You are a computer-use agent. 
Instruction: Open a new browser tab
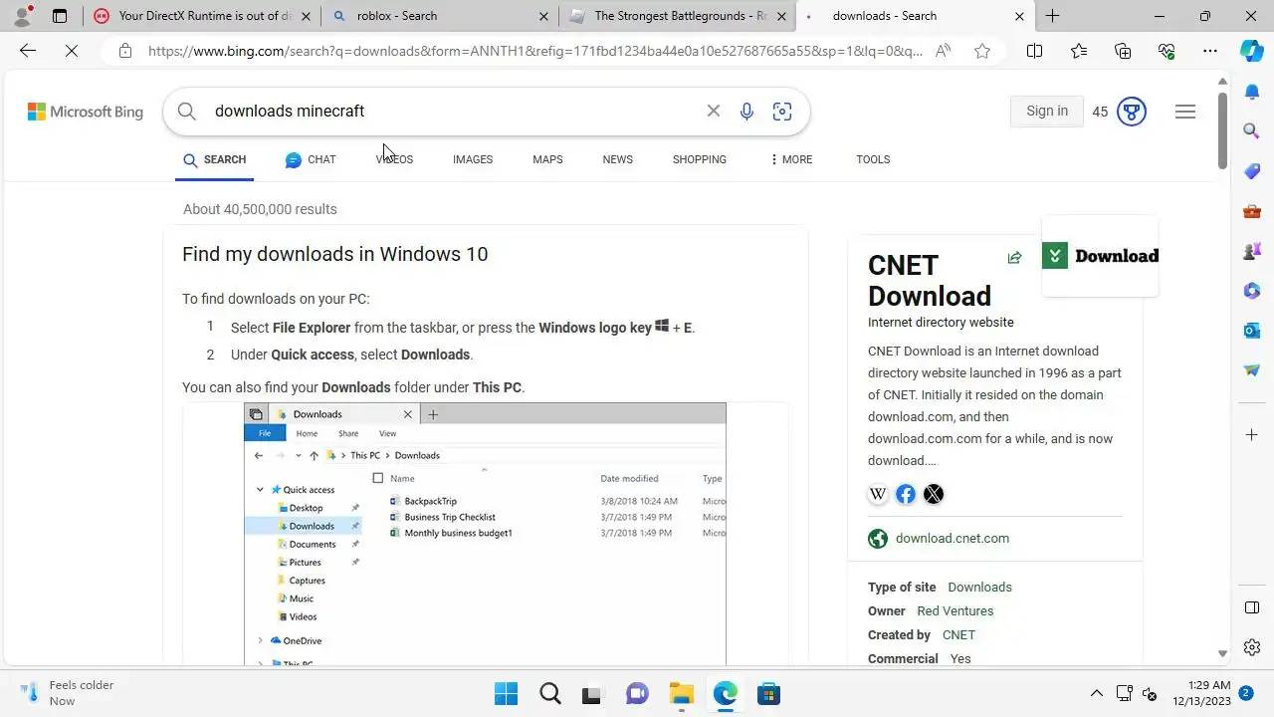[1052, 16]
